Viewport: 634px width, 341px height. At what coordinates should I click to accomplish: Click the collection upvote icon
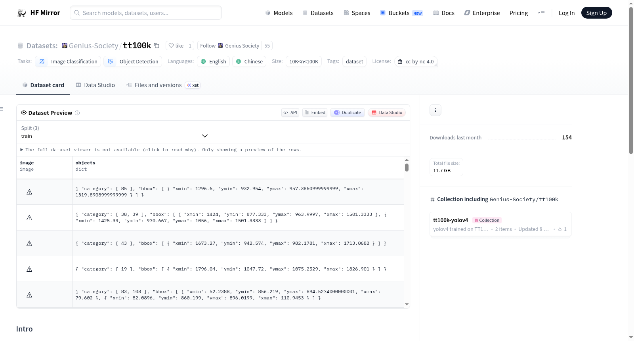[x=560, y=229]
